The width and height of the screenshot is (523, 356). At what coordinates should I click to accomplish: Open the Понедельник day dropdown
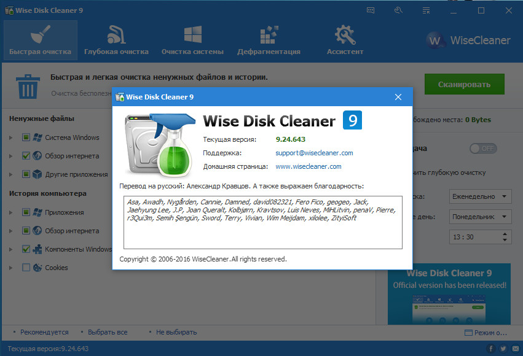click(480, 217)
